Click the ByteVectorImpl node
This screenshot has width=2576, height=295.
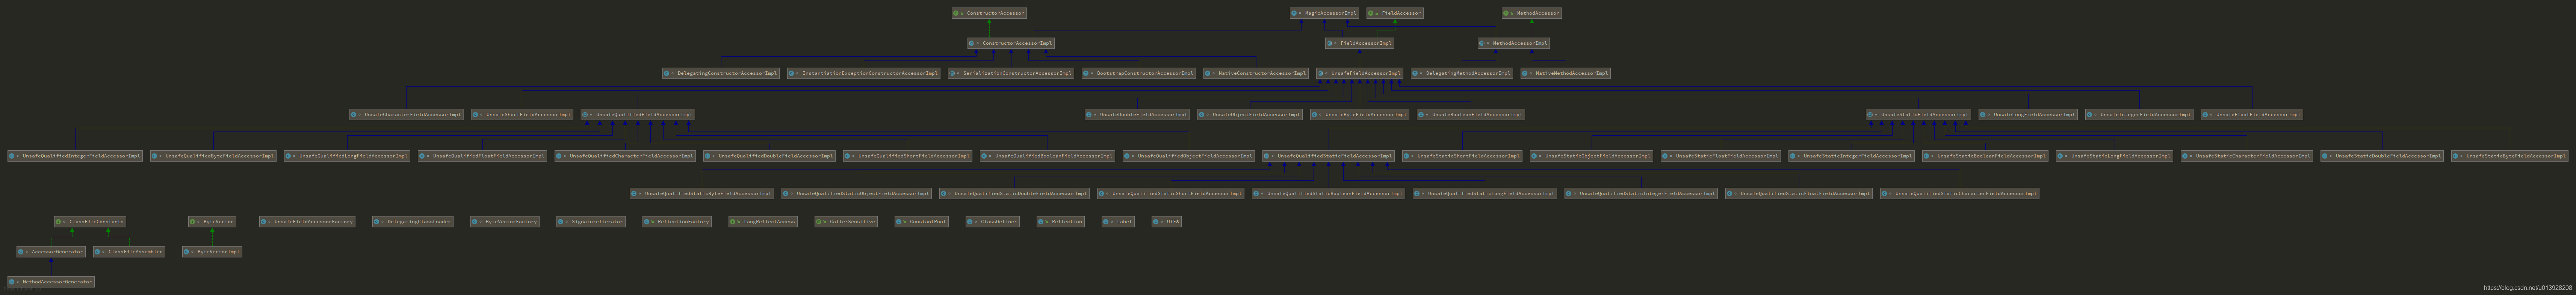click(212, 252)
